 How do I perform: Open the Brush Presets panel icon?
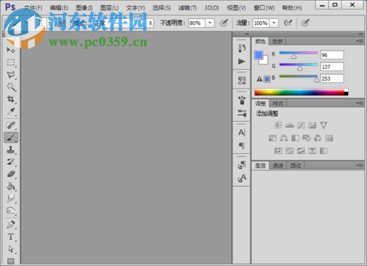[x=241, y=113]
